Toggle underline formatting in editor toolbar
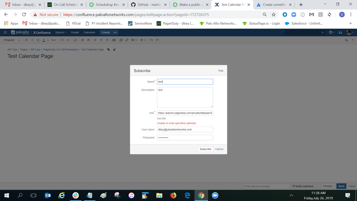This screenshot has width=357, height=201. 38,40
